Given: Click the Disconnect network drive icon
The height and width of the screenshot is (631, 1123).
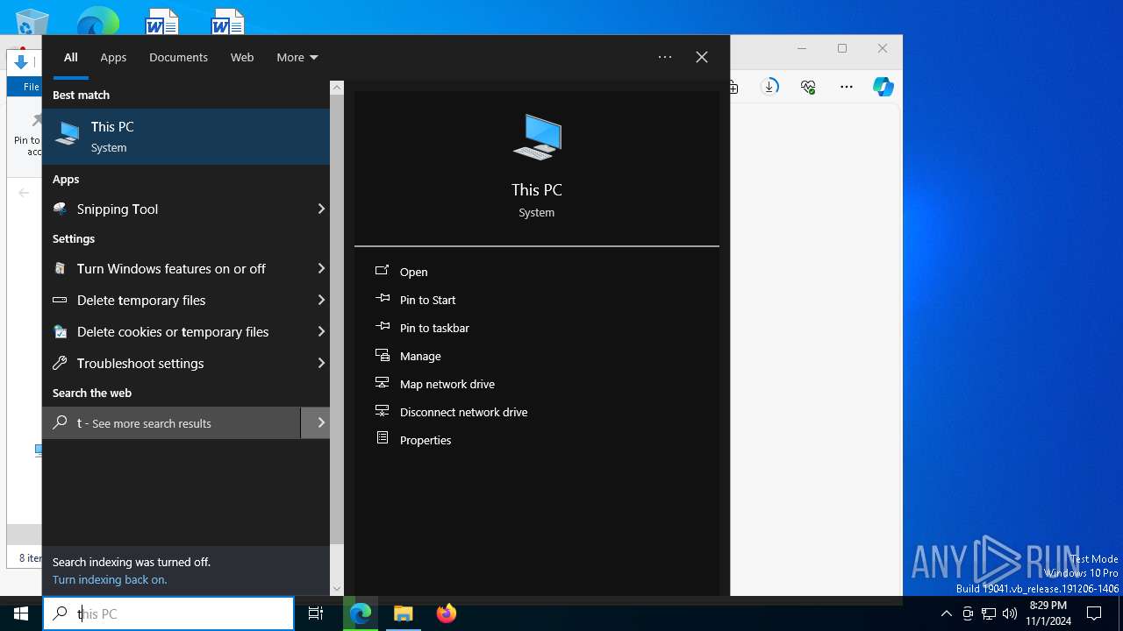Looking at the screenshot, I should [382, 411].
